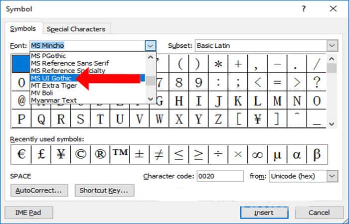This screenshot has height=224, width=349.
Task: Pick MS Reference Specialty font entry
Action: click(88, 71)
